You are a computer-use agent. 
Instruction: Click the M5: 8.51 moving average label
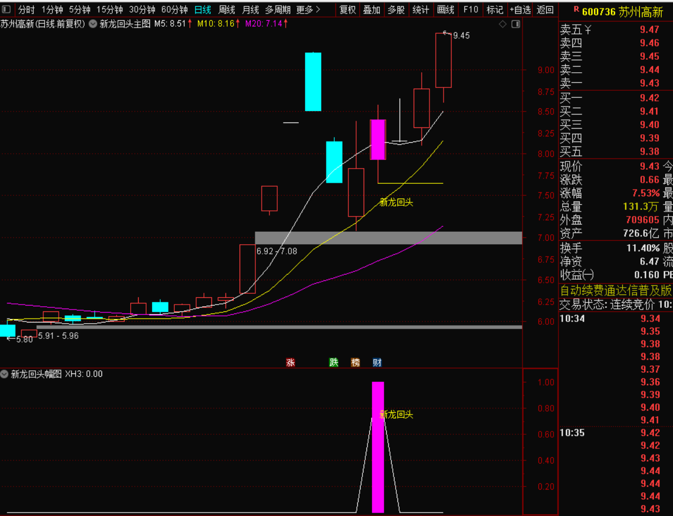(x=172, y=24)
